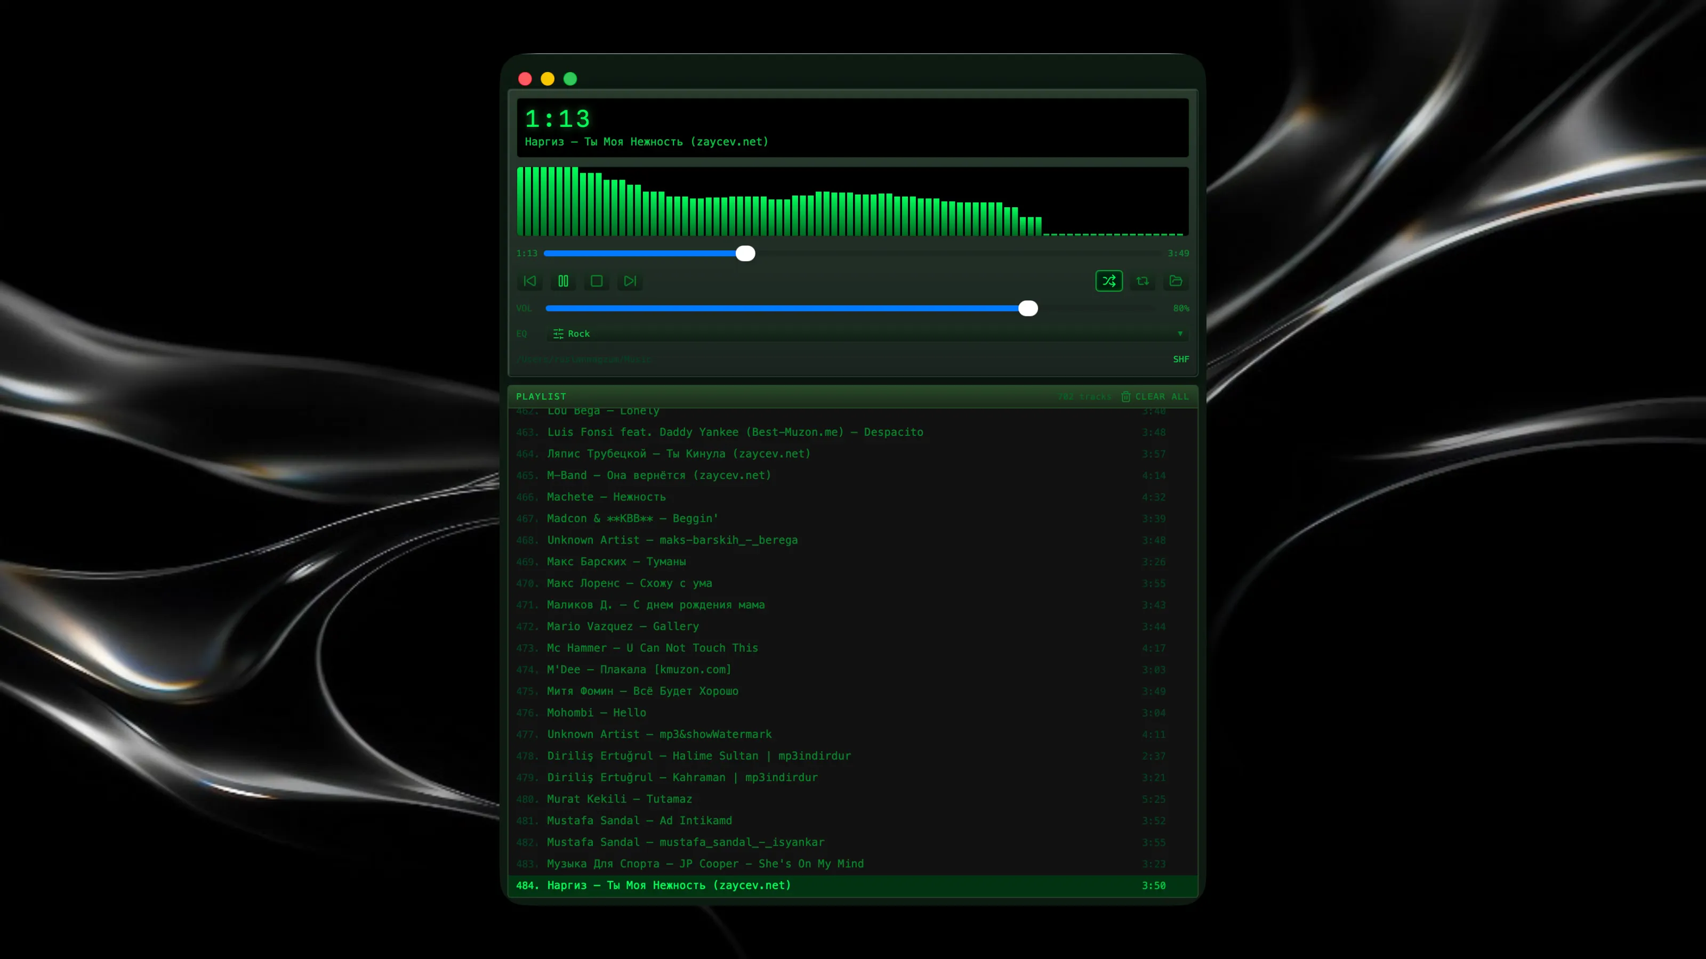Select track 469 Макс Барских Туманы
The height and width of the screenshot is (959, 1706).
tap(852, 562)
